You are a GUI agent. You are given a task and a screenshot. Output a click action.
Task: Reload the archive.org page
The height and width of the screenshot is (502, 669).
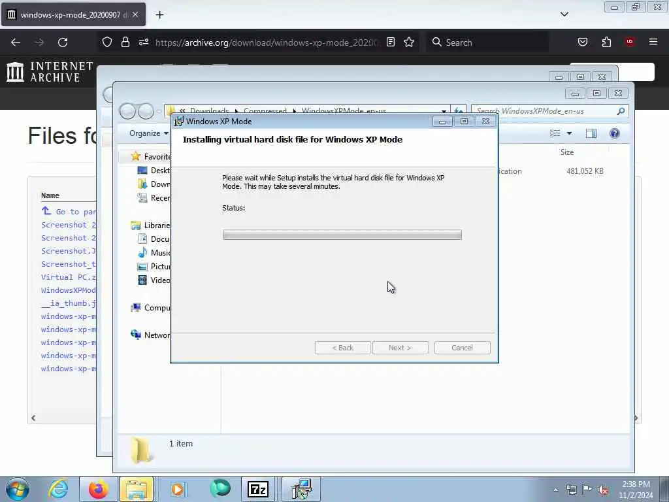[x=63, y=42]
